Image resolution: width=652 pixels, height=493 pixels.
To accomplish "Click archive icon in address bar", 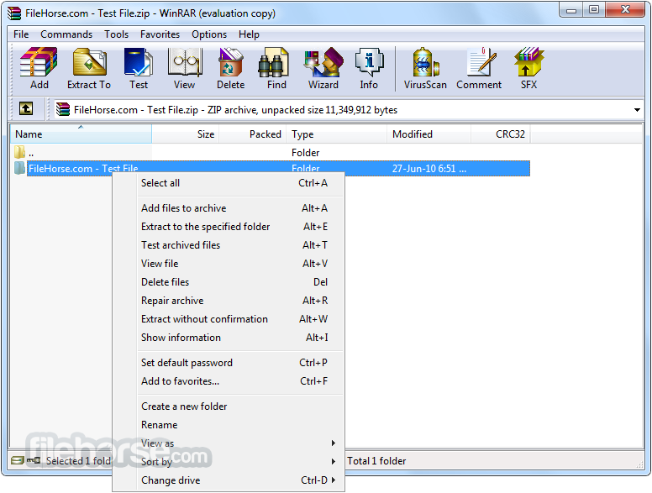I will (63, 109).
